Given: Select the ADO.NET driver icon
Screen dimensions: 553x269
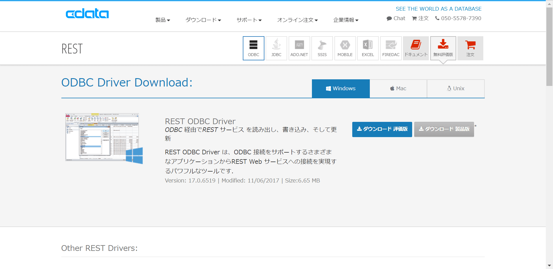Looking at the screenshot, I should [299, 48].
